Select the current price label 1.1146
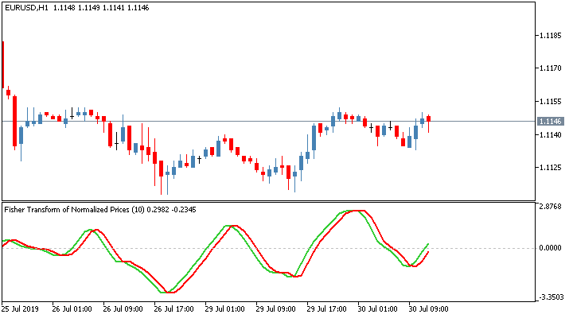Image resolution: width=573 pixels, height=318 pixels. [551, 121]
